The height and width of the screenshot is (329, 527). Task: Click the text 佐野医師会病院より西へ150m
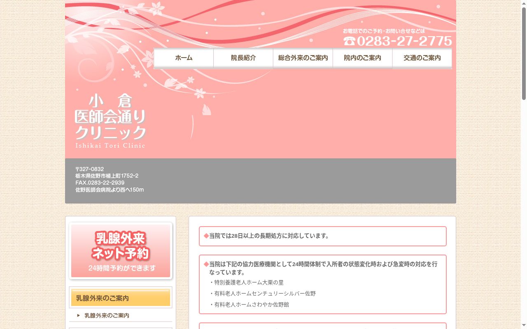110,190
